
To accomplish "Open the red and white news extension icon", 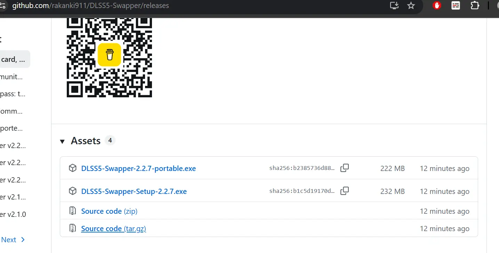I will tap(456, 6).
